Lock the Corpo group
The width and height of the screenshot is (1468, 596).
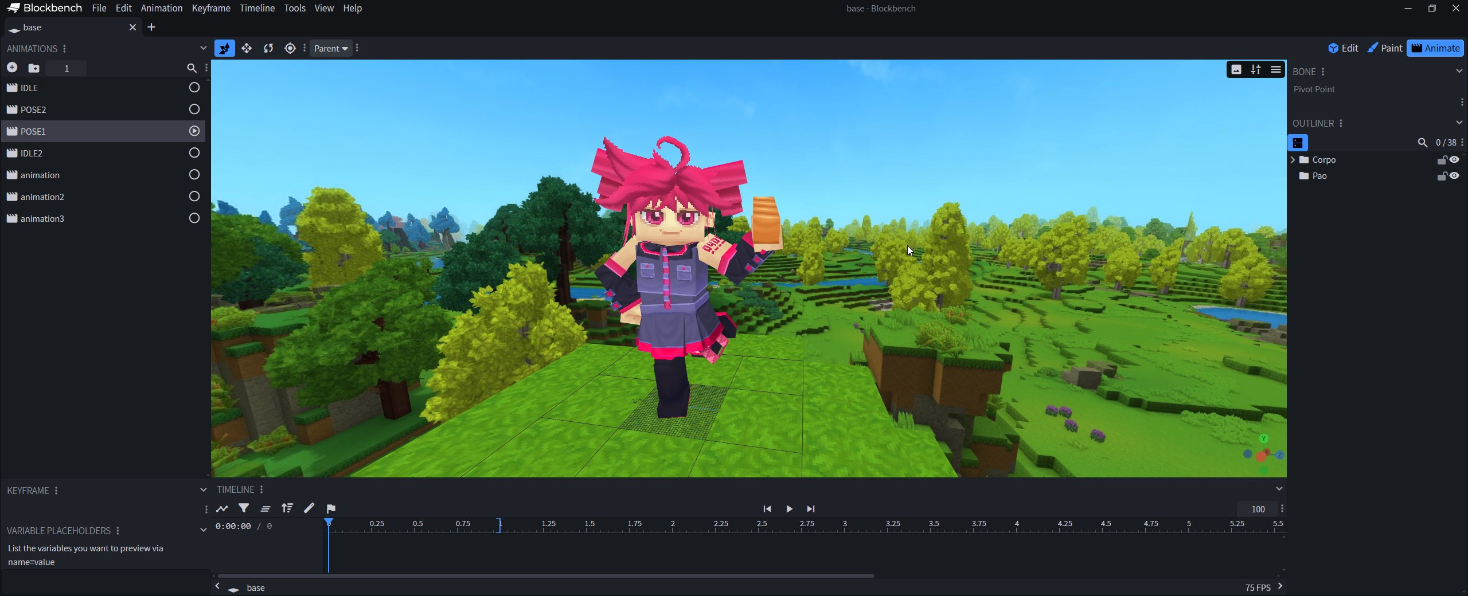pyautogui.click(x=1442, y=160)
